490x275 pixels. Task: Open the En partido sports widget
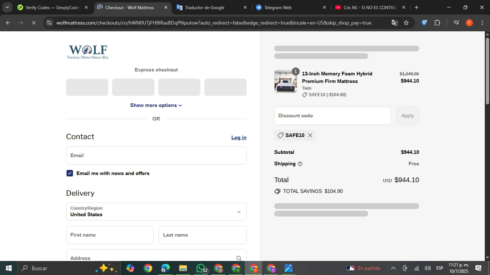click(x=364, y=268)
